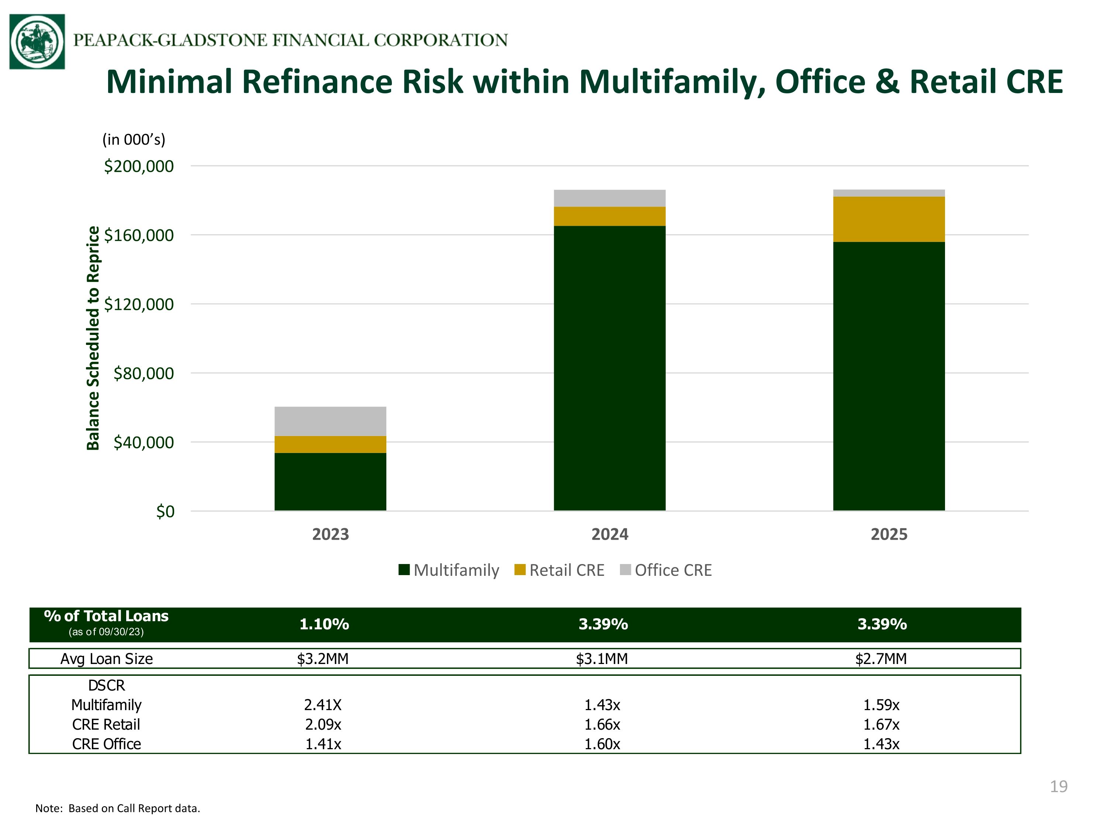Click the 'Retail CRE' legend label
This screenshot has height=830, width=1107.
[x=567, y=570]
